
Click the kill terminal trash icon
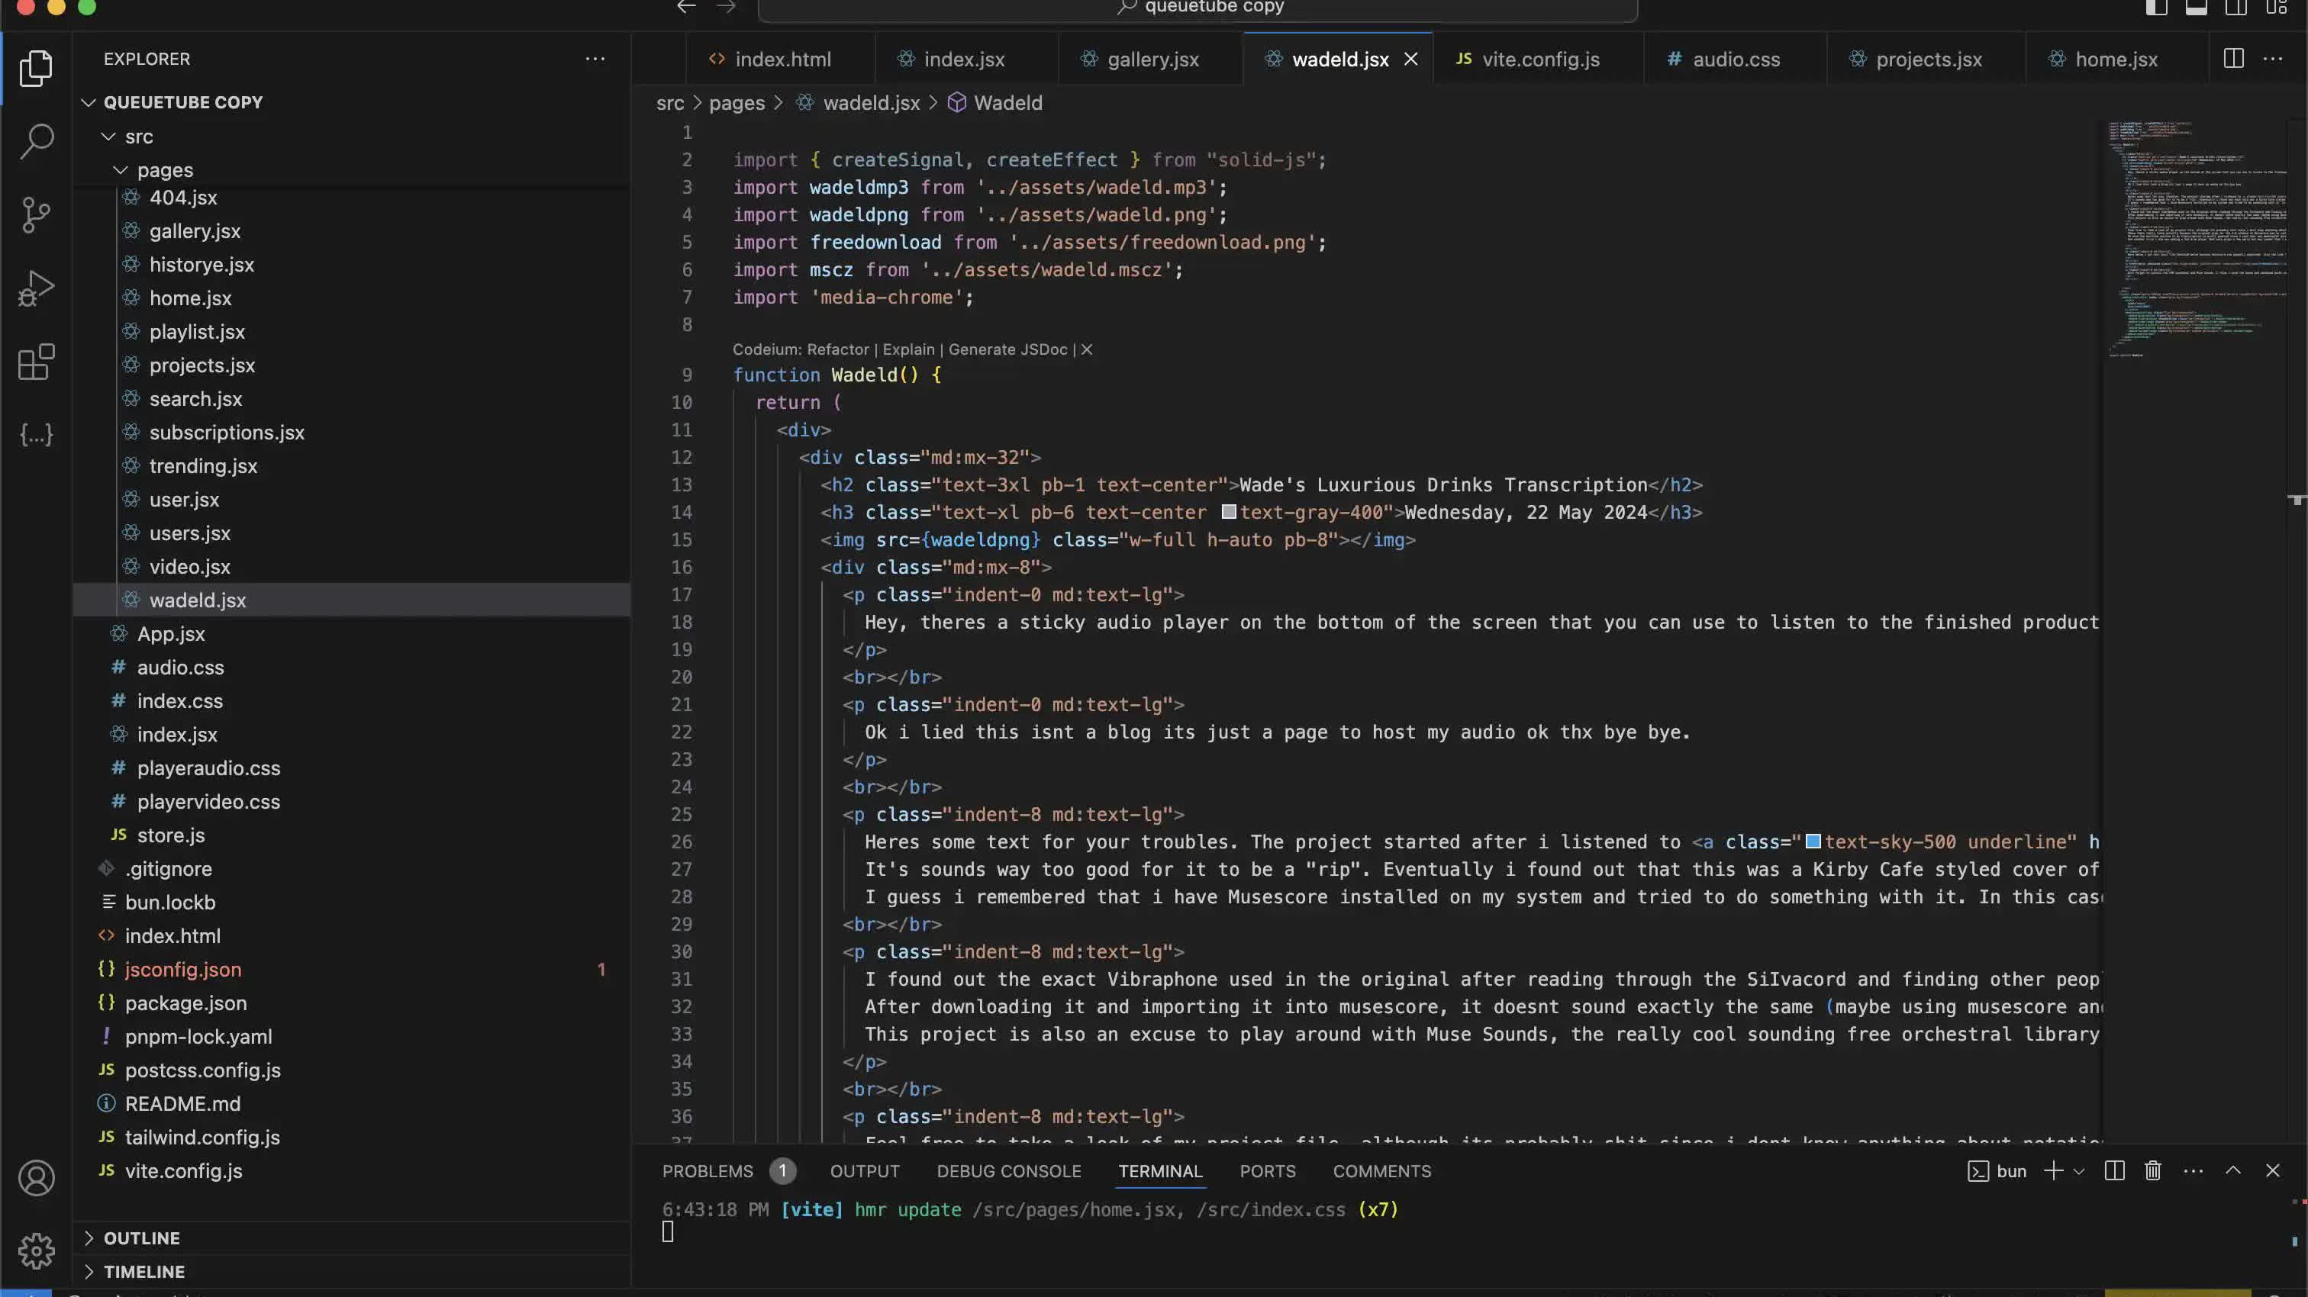click(2153, 1170)
